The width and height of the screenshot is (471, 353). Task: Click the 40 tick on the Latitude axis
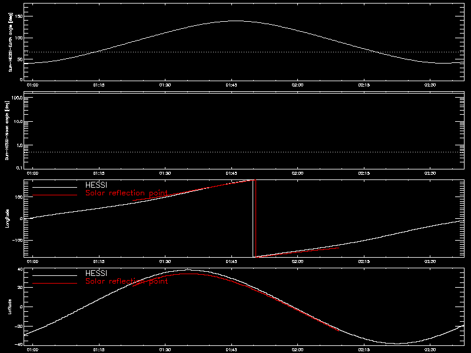[x=20, y=269]
